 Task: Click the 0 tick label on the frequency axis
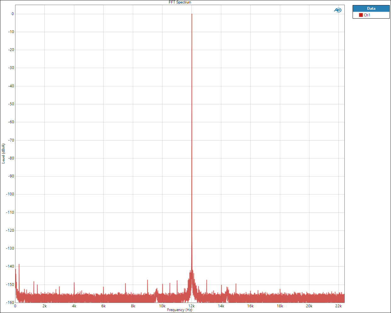click(x=15, y=306)
